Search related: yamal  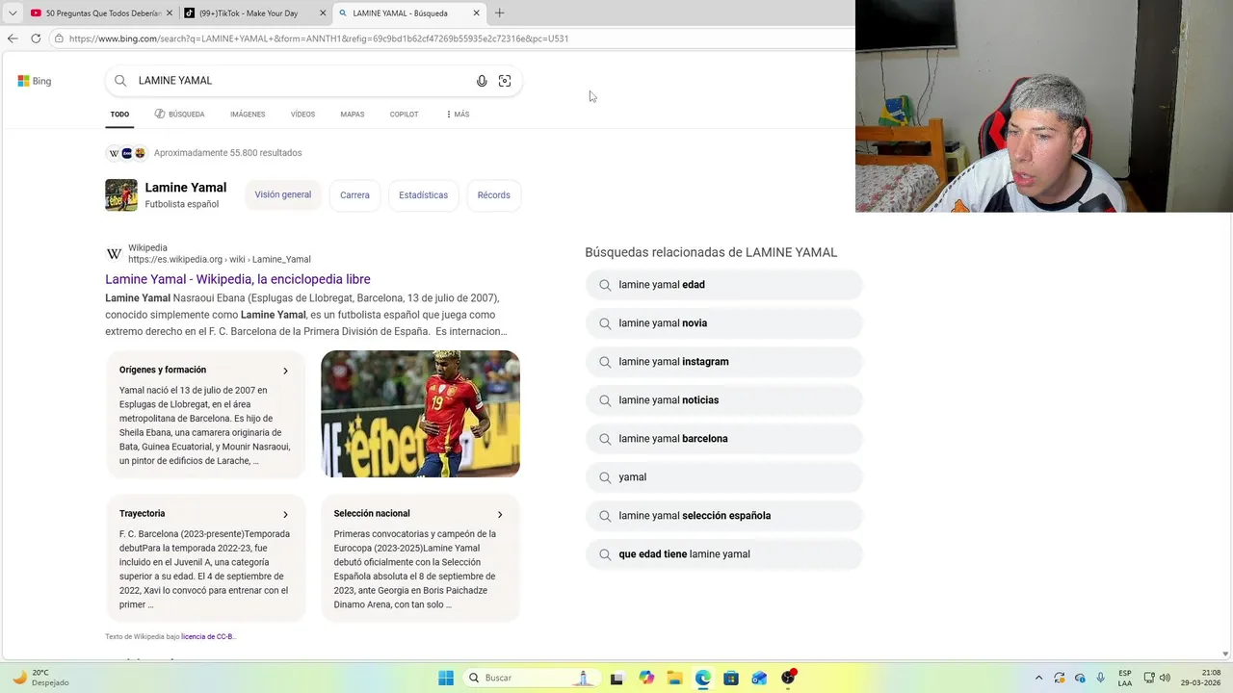pos(723,477)
